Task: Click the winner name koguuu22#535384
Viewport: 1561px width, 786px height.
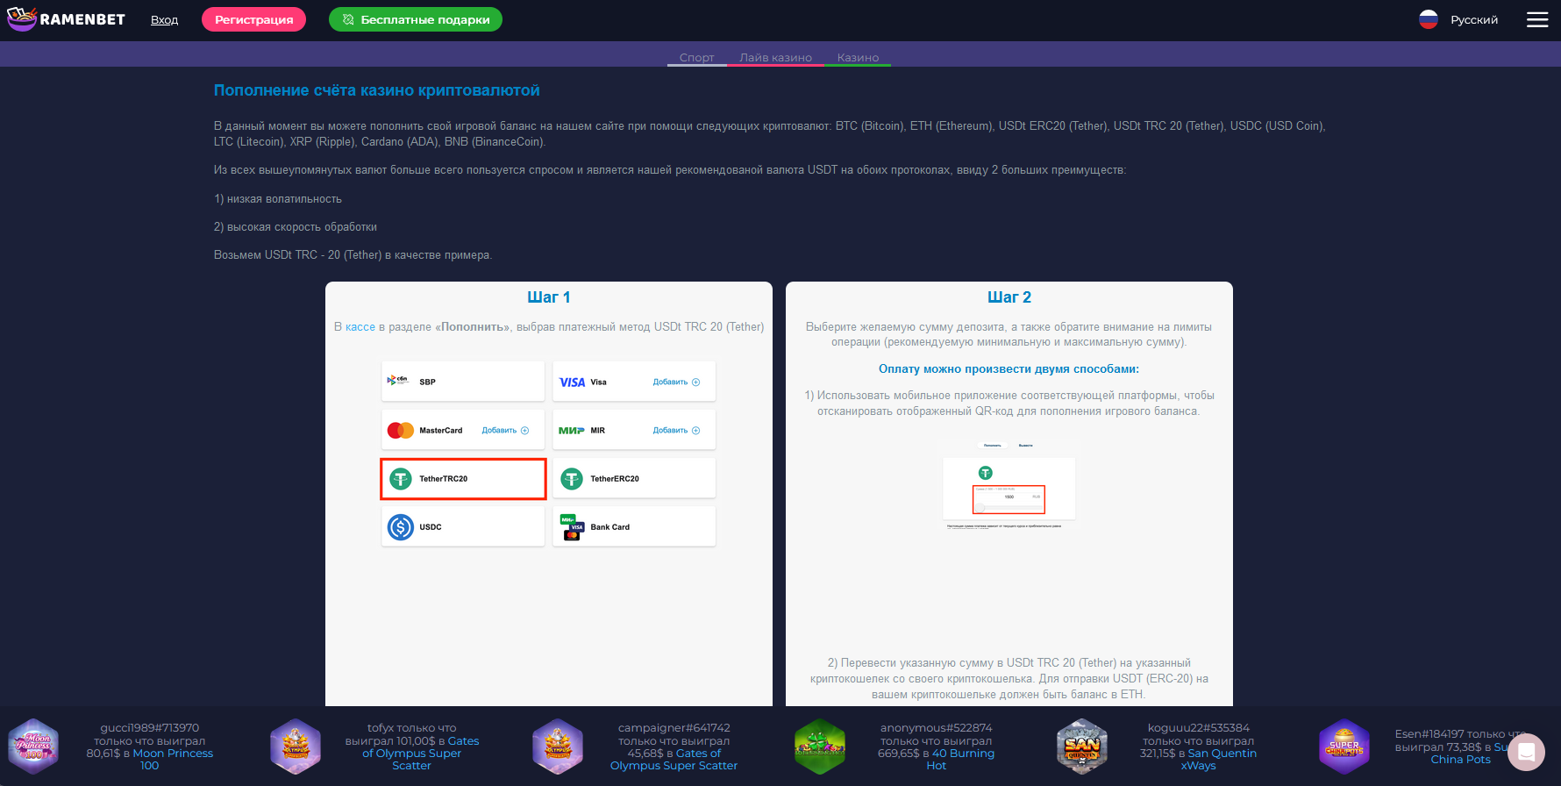Action: [1199, 728]
